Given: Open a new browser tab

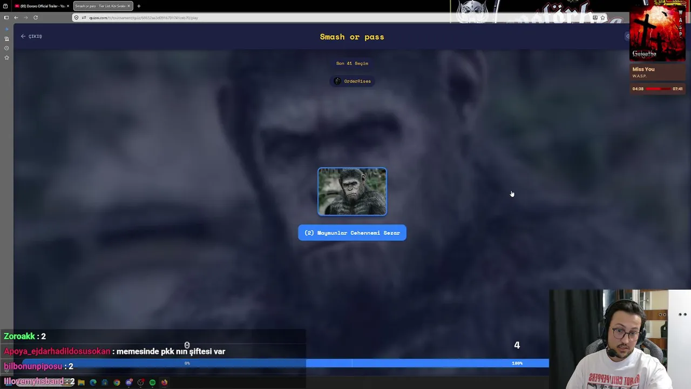Looking at the screenshot, I should point(139,6).
